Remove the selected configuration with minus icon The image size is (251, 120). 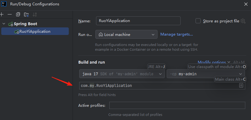coord(10,14)
